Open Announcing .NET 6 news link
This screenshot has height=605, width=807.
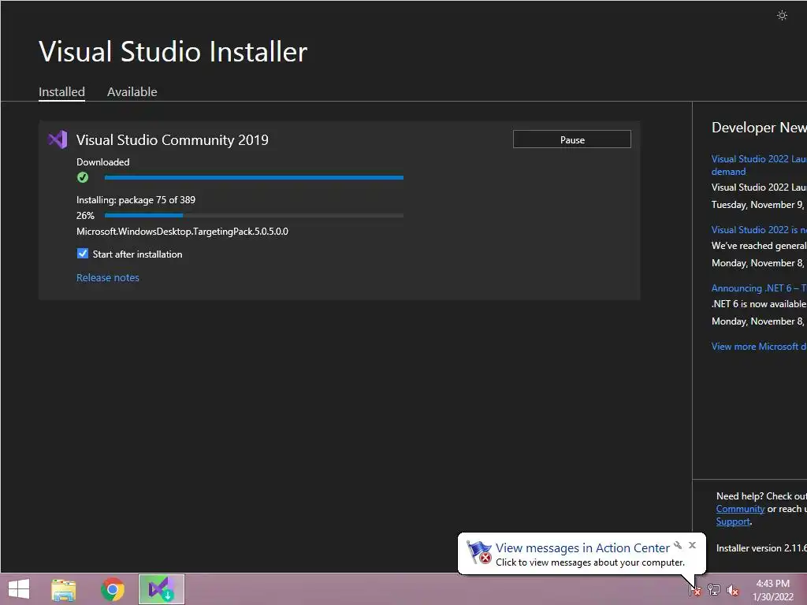click(759, 288)
